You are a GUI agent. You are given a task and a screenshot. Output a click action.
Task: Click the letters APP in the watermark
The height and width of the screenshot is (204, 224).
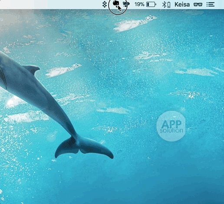pos(171,124)
